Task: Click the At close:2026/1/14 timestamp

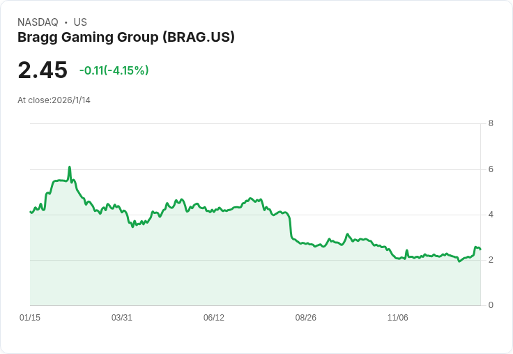Action: [54, 100]
